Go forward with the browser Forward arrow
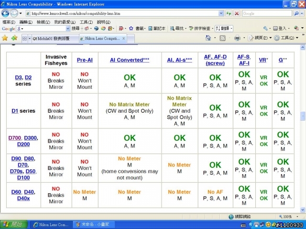The width and height of the screenshot is (306, 229). [x=14, y=13]
